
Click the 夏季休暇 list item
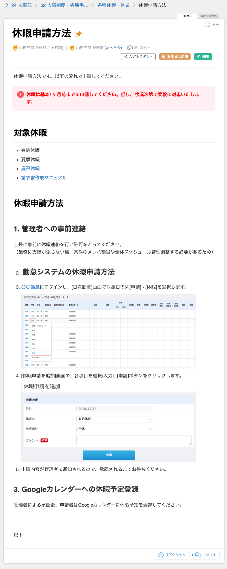pos(31,160)
